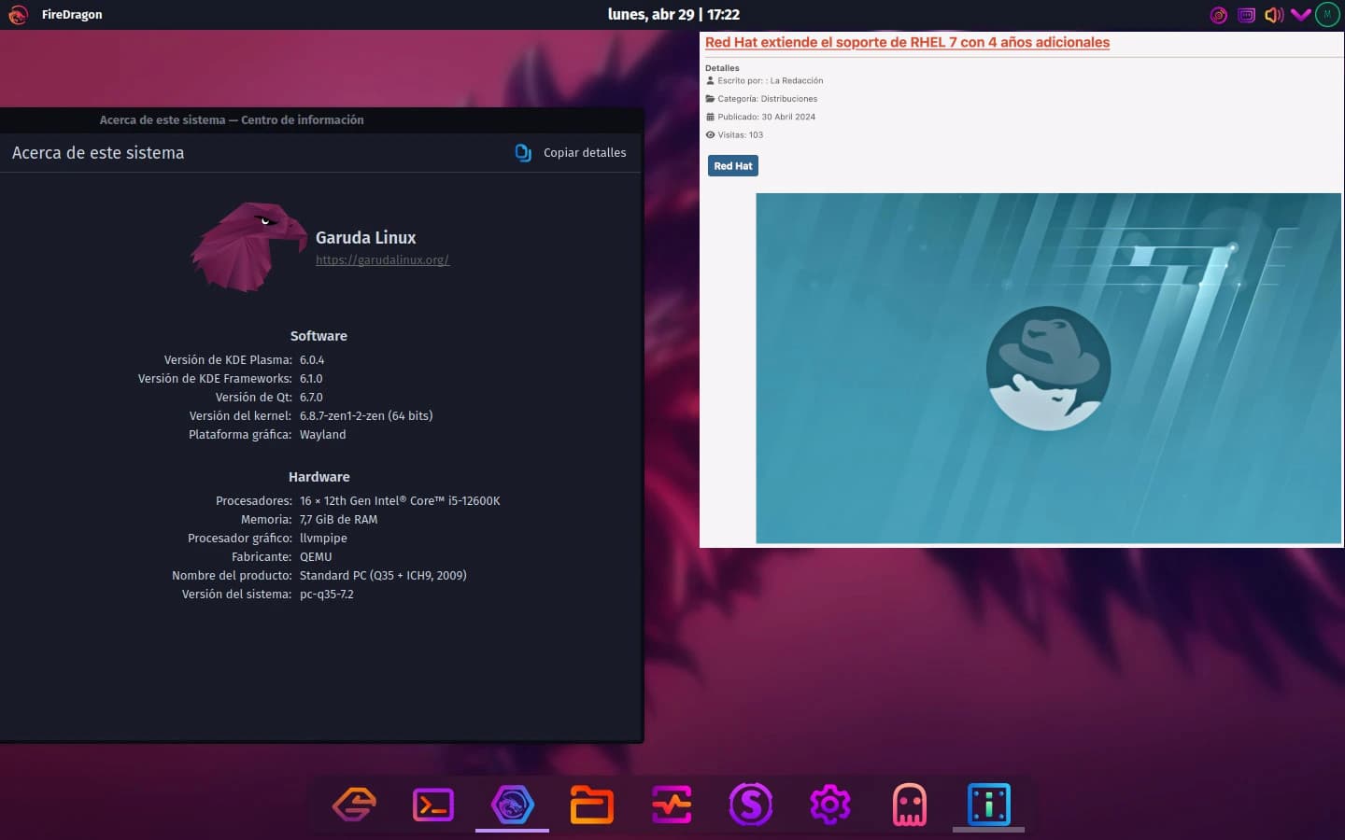Select the llvmpipe graphics processor value
The height and width of the screenshot is (840, 1345).
[323, 539]
